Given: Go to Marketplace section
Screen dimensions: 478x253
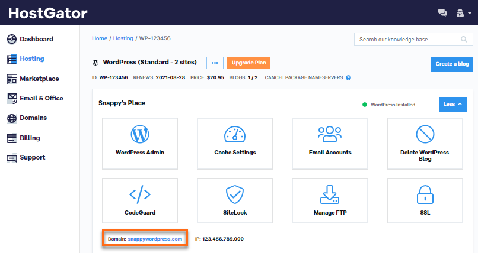Looking at the screenshot, I should pos(39,79).
